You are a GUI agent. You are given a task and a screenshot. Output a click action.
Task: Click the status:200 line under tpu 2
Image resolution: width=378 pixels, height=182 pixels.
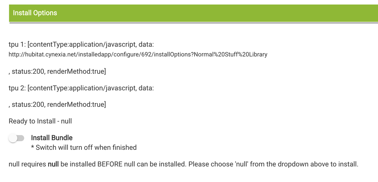[x=57, y=105]
